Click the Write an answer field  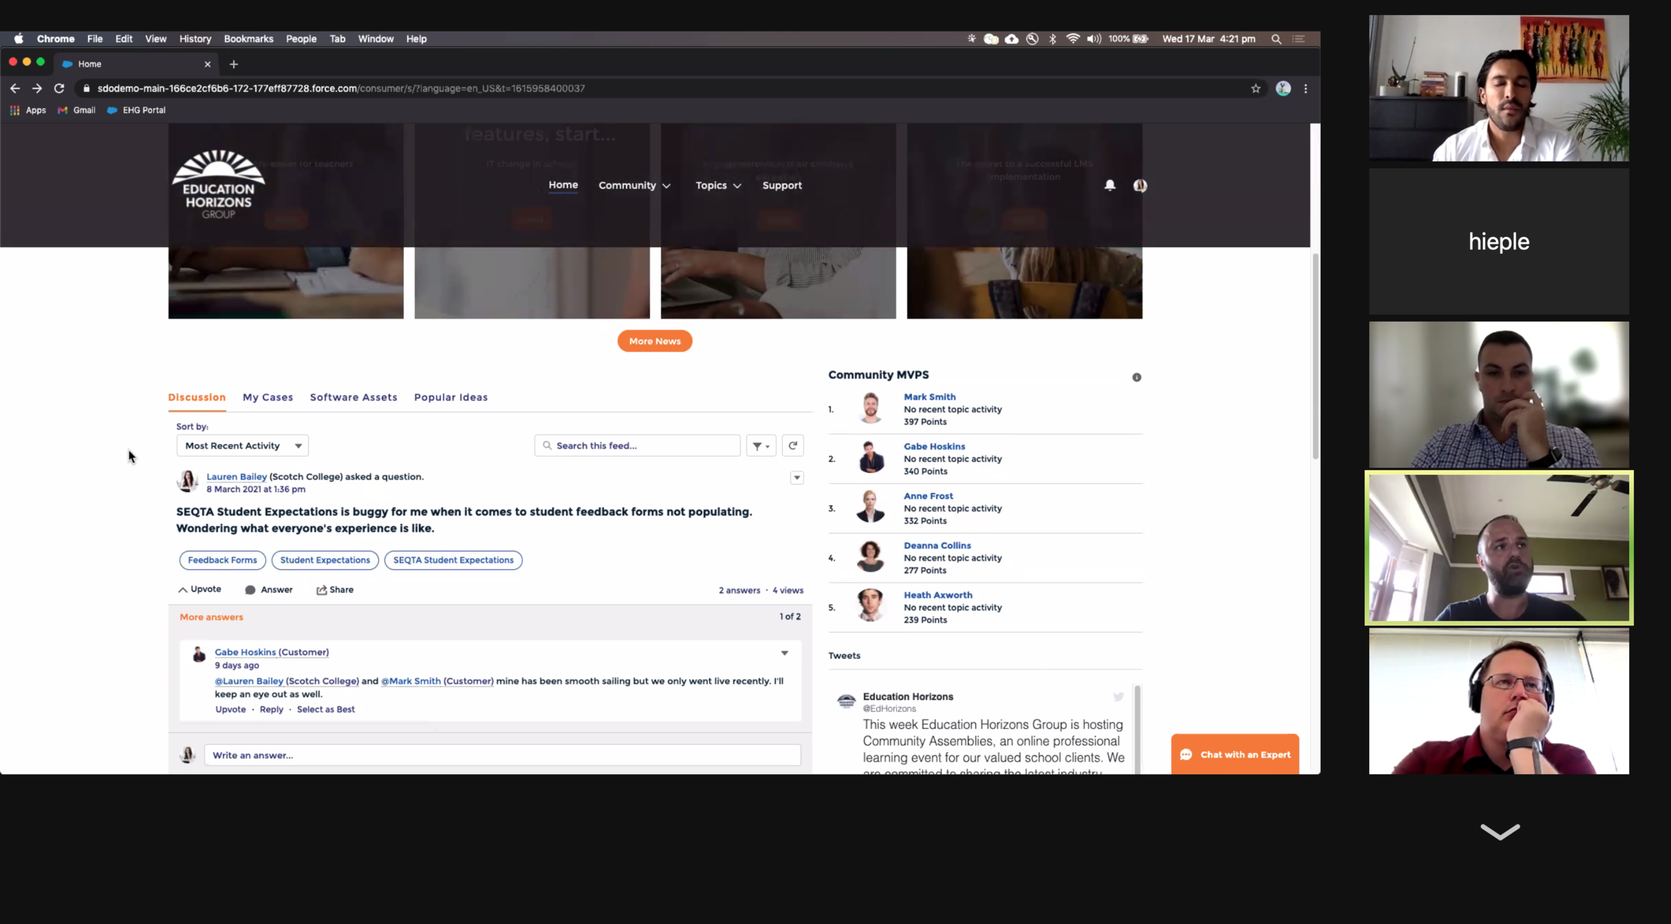click(502, 755)
